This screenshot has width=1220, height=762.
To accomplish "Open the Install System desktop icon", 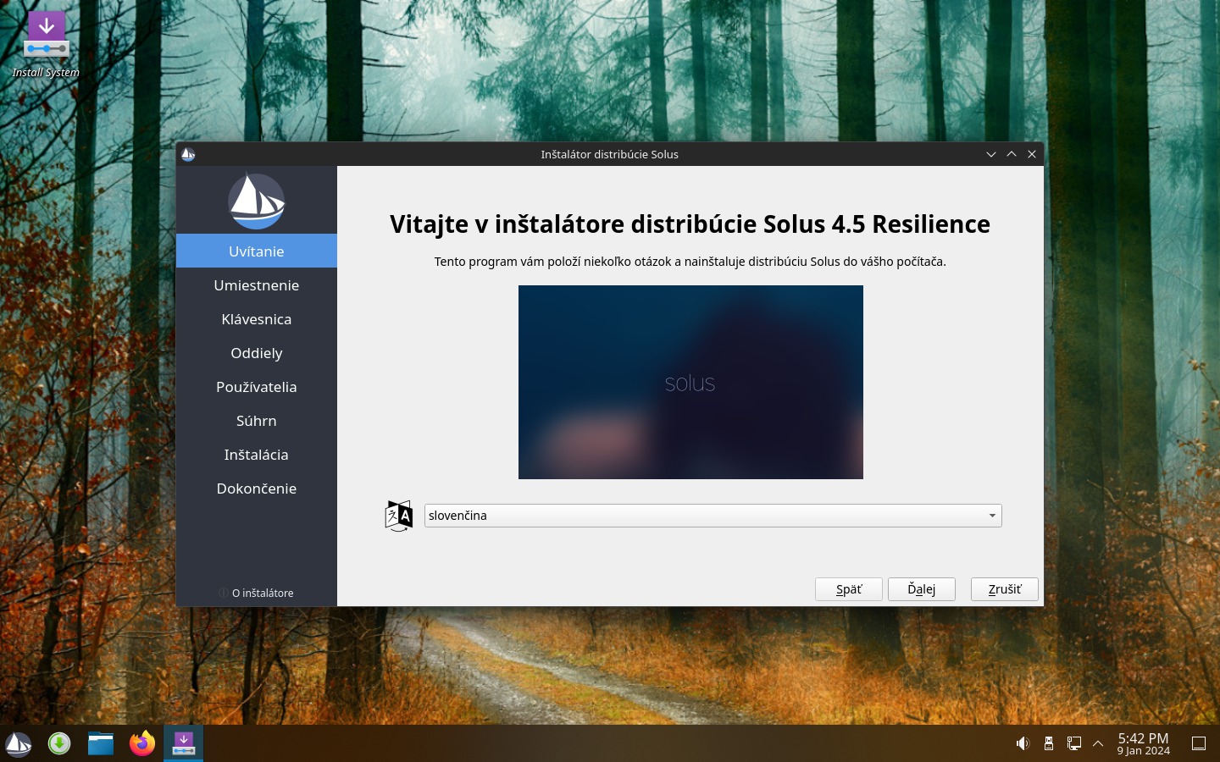I will point(47,44).
